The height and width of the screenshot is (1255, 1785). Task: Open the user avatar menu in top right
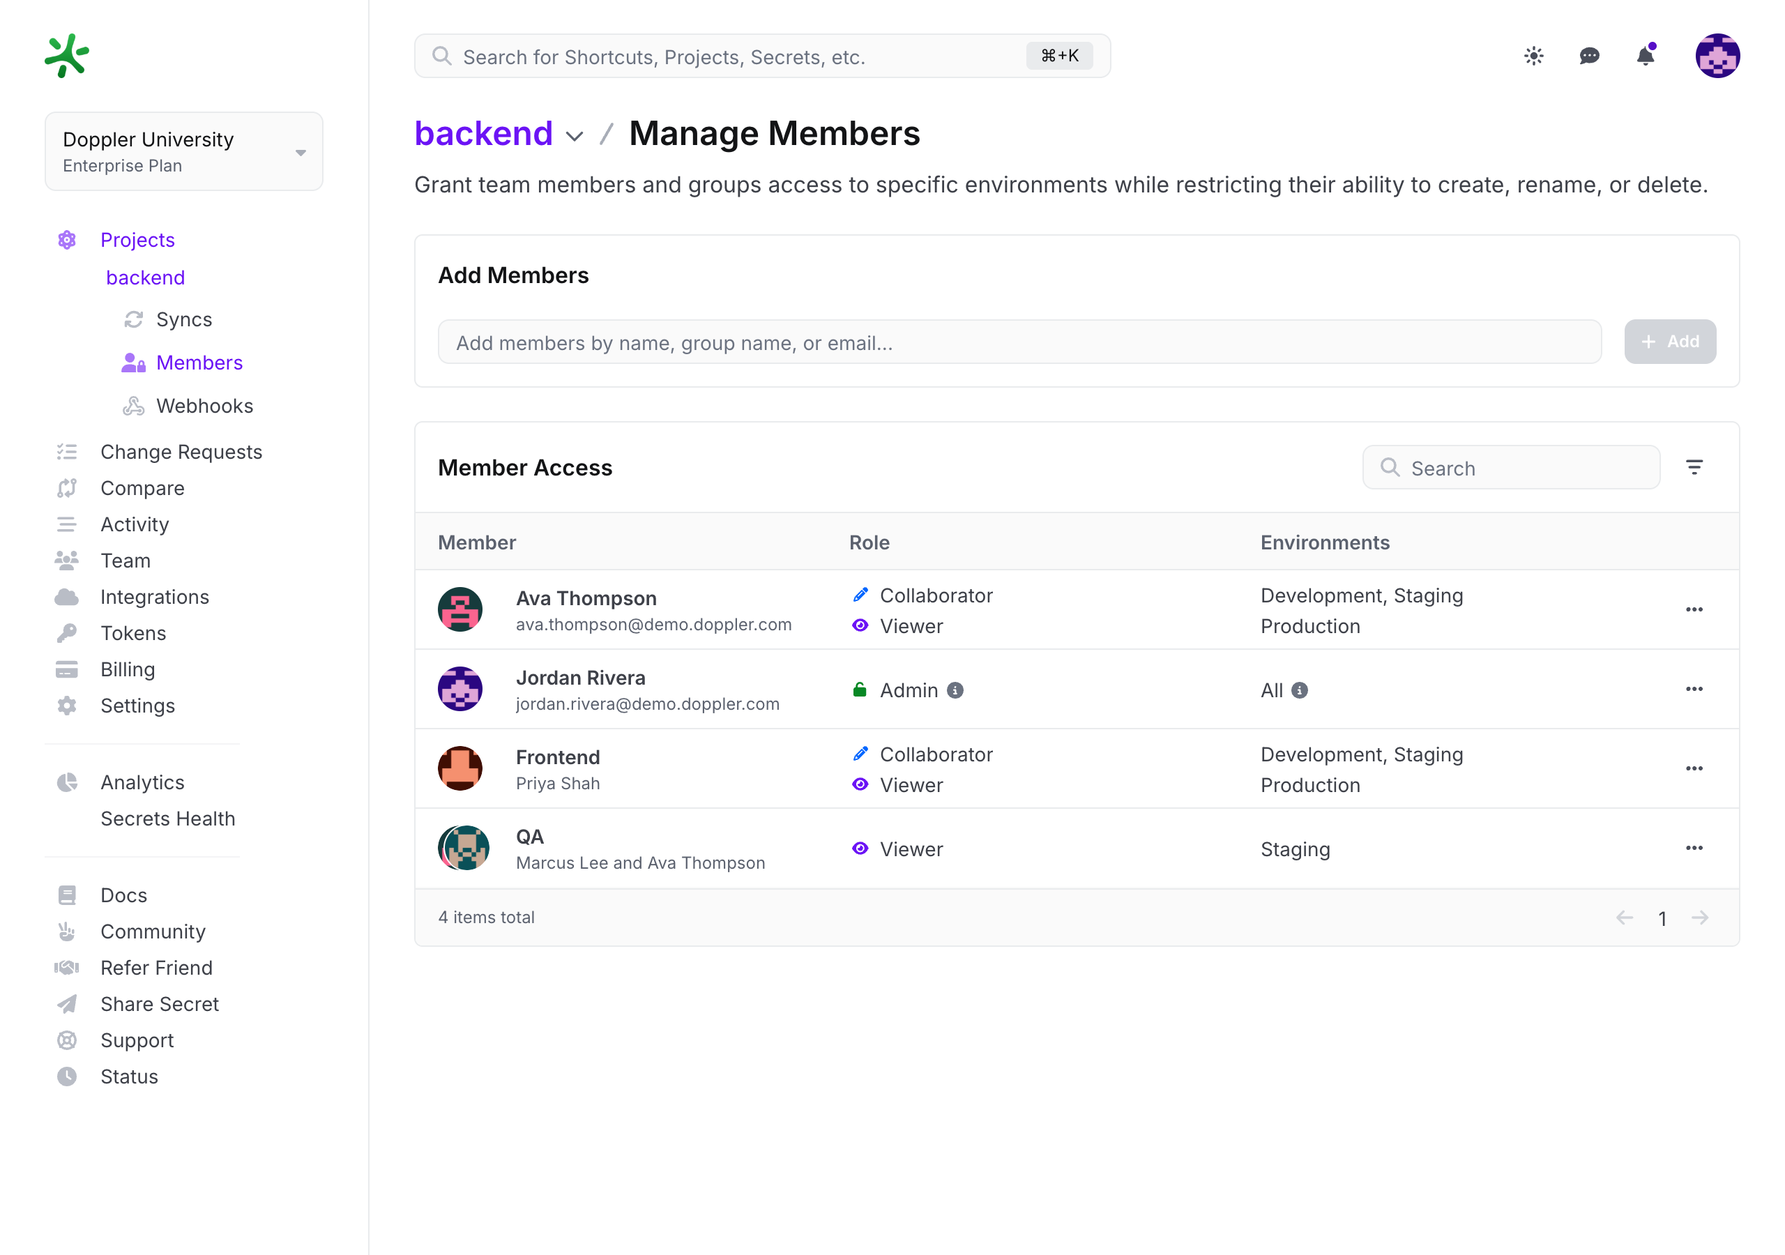1717,56
